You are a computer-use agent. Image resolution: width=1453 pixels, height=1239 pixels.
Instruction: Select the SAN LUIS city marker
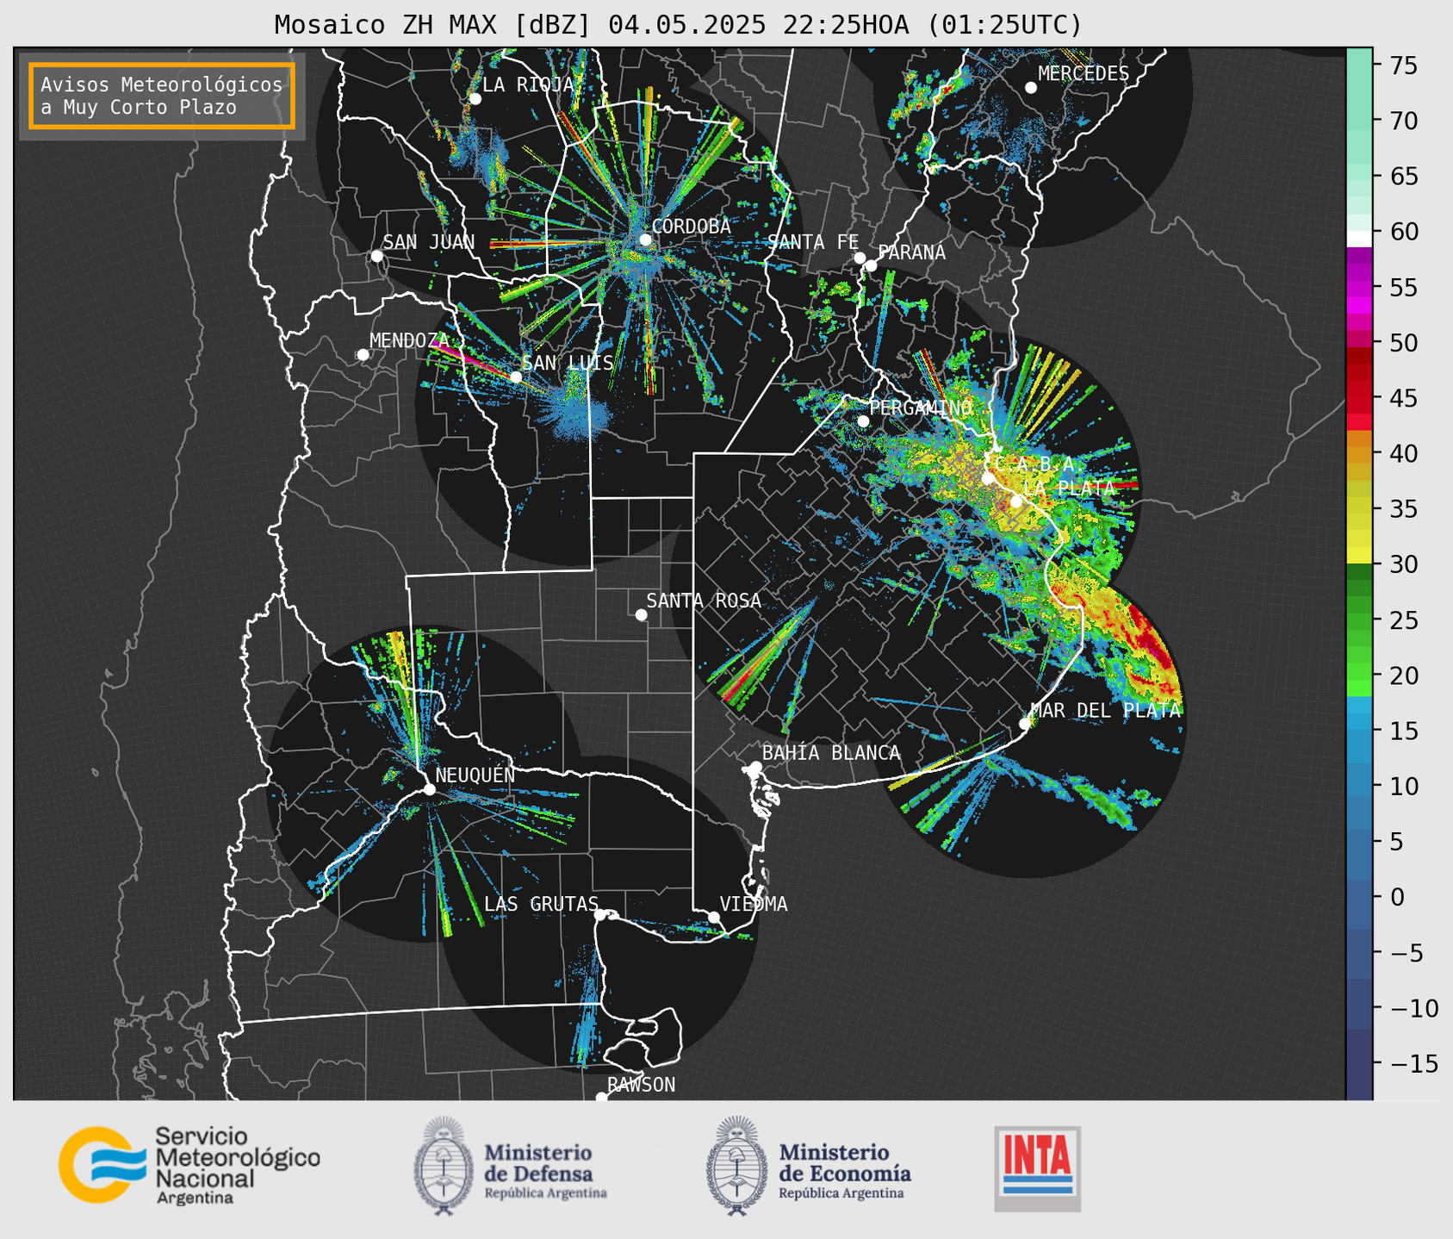pyautogui.click(x=516, y=377)
